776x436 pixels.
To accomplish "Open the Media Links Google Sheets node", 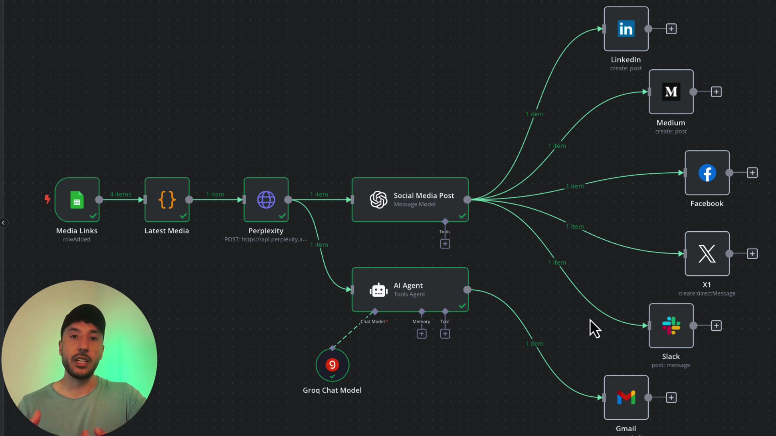I will click(x=77, y=199).
